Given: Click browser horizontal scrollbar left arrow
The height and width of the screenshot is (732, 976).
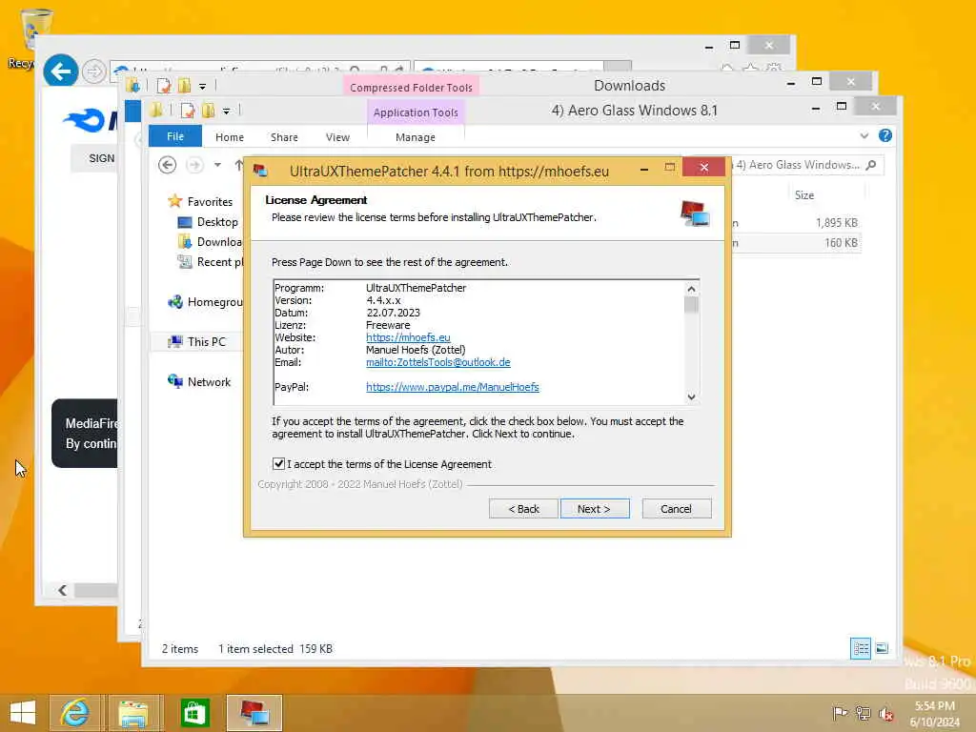Looking at the screenshot, I should coord(62,590).
